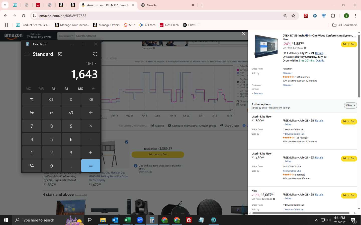This screenshot has height=225, width=361.
Task: Open Manage Your Invent... bookmark
Action: point(72,25)
